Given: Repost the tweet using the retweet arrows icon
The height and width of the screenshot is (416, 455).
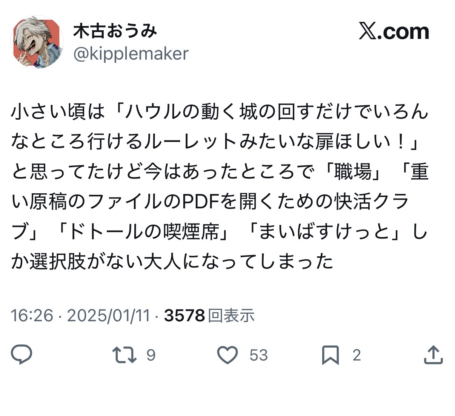Looking at the screenshot, I should pos(125,355).
